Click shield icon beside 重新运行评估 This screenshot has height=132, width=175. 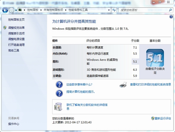point(153,118)
